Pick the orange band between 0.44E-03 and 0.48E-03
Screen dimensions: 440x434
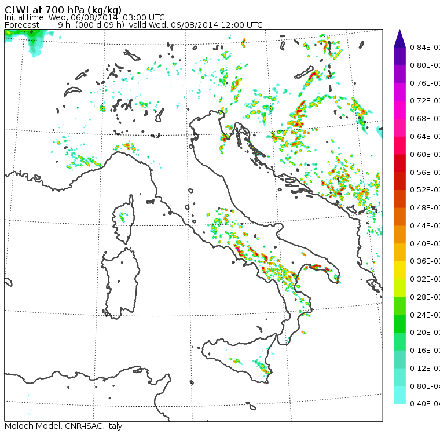point(399,217)
